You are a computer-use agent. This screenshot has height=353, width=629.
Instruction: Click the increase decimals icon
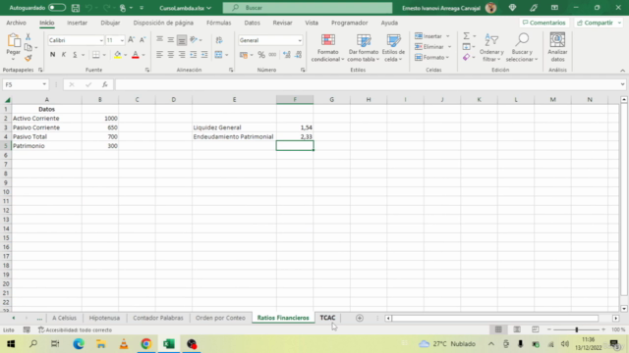(x=286, y=55)
